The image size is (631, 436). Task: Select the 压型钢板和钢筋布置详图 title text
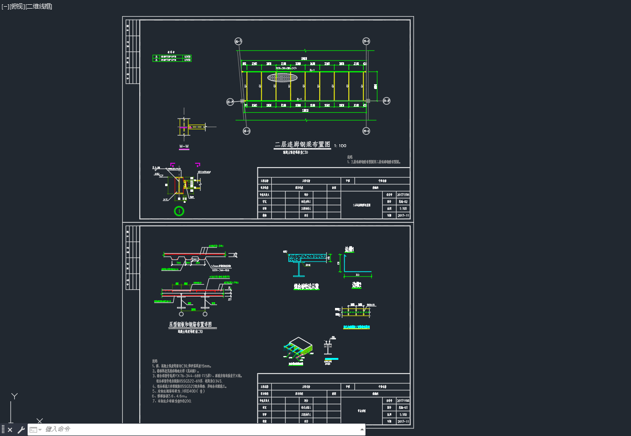[190, 325]
